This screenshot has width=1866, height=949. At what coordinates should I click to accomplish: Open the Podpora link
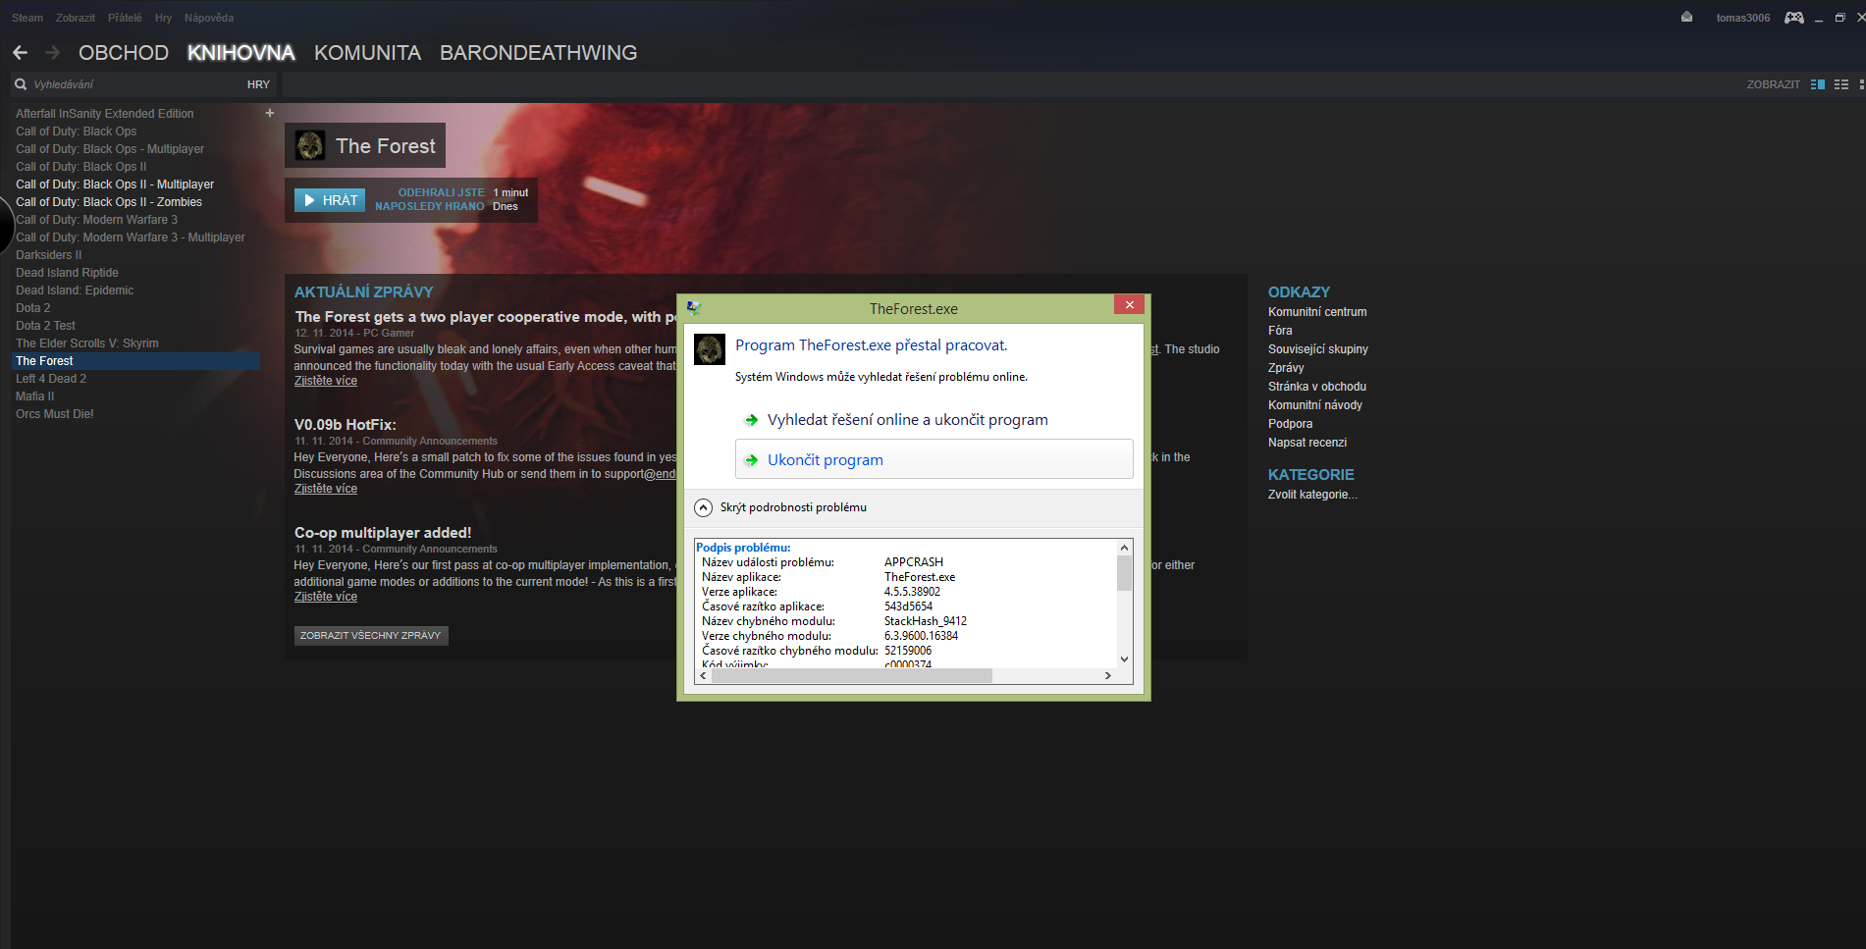pyautogui.click(x=1290, y=424)
